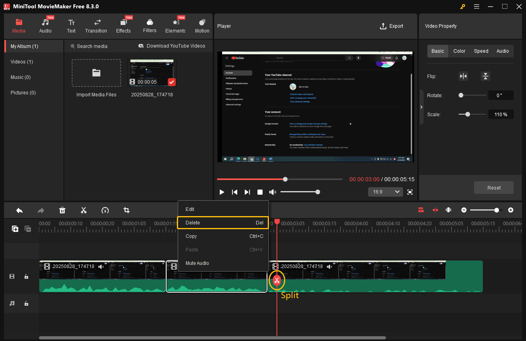Screen dimensions: 526x341
Task: Adjust the Rotate slider
Action: coord(472,95)
